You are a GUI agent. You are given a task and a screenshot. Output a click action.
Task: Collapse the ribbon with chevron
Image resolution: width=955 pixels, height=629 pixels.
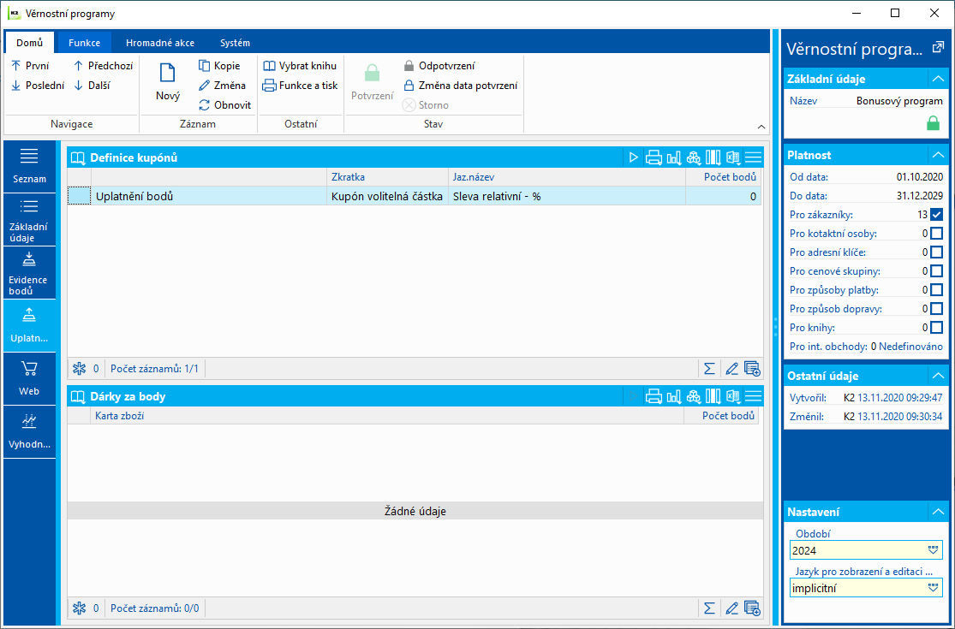coord(761,127)
